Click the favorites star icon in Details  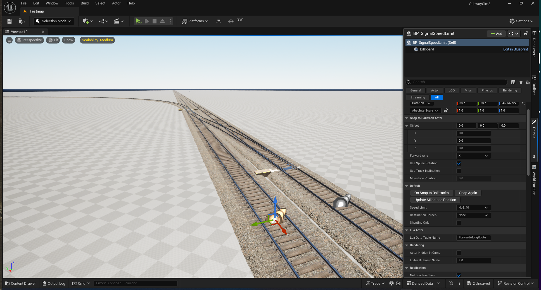521,82
